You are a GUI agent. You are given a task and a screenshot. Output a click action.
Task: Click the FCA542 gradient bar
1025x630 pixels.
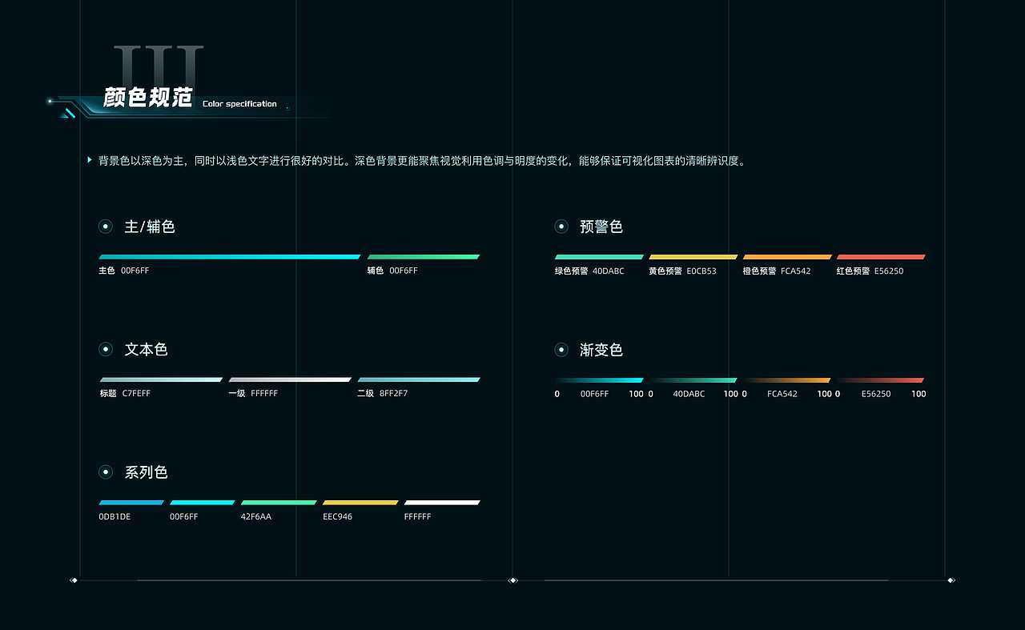(x=788, y=379)
